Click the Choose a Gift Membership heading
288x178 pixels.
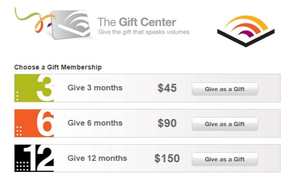58,67
